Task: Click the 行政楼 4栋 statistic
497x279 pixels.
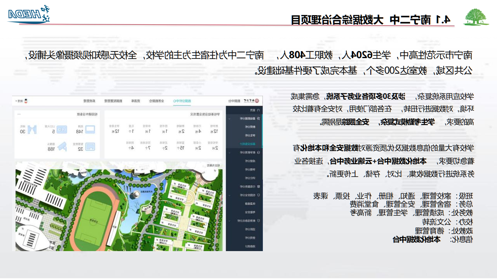Action: pos(198,129)
